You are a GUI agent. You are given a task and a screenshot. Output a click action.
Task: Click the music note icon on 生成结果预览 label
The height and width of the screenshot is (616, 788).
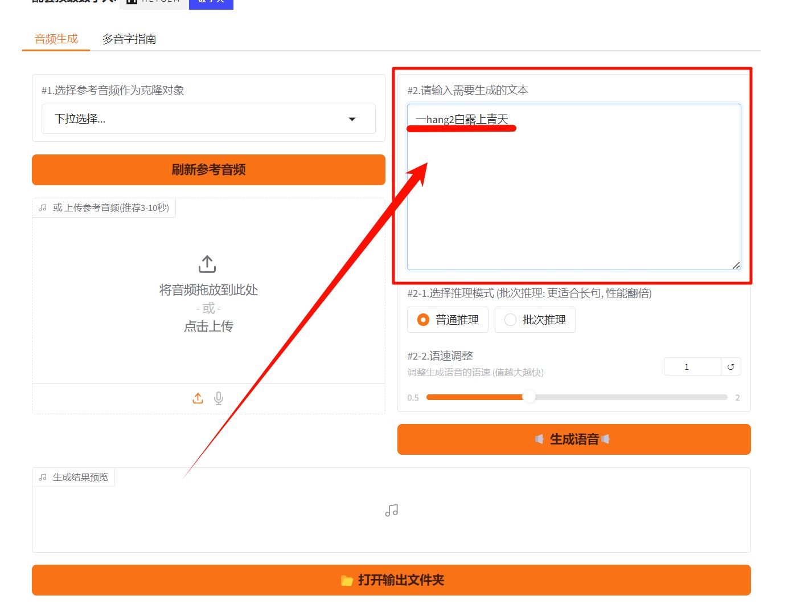coord(42,476)
